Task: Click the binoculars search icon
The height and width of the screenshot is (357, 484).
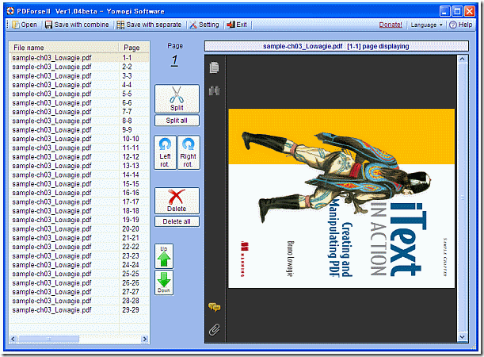Action: tap(214, 91)
